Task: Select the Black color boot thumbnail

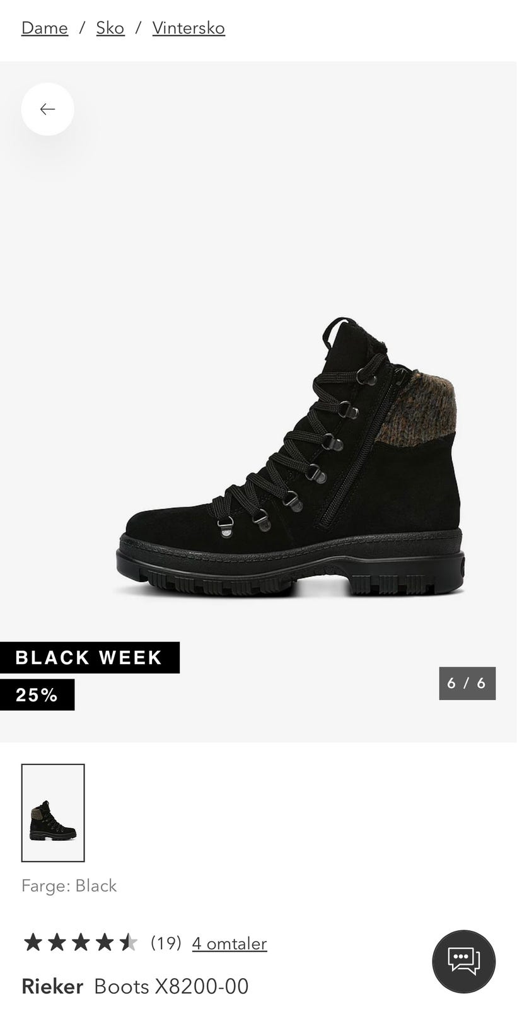Action: 53,813
